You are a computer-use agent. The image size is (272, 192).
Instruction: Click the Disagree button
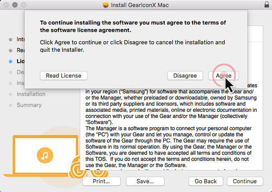[185, 76]
